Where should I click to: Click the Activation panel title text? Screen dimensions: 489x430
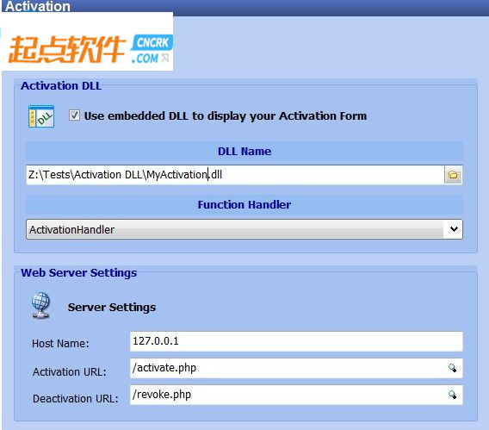pyautogui.click(x=38, y=6)
